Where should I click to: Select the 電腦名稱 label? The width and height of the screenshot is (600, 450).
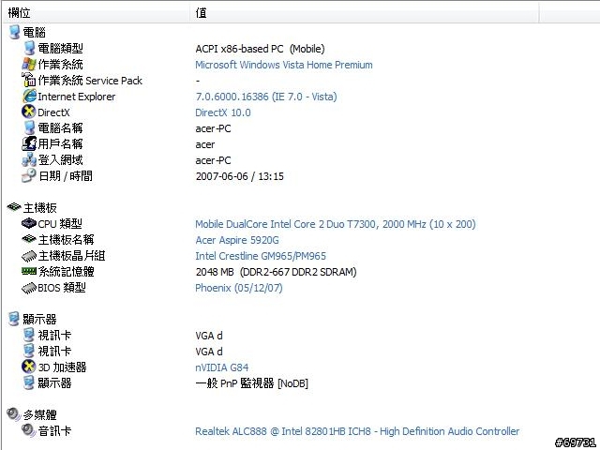coord(60,127)
